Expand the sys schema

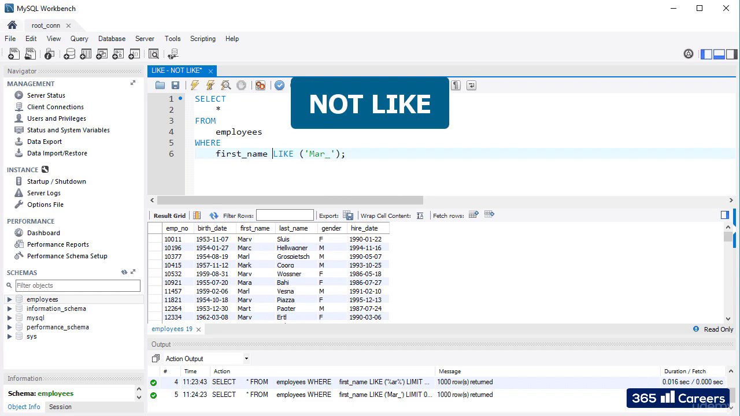point(9,336)
